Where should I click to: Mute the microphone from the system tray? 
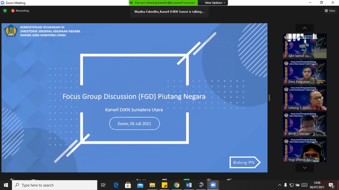point(285,185)
